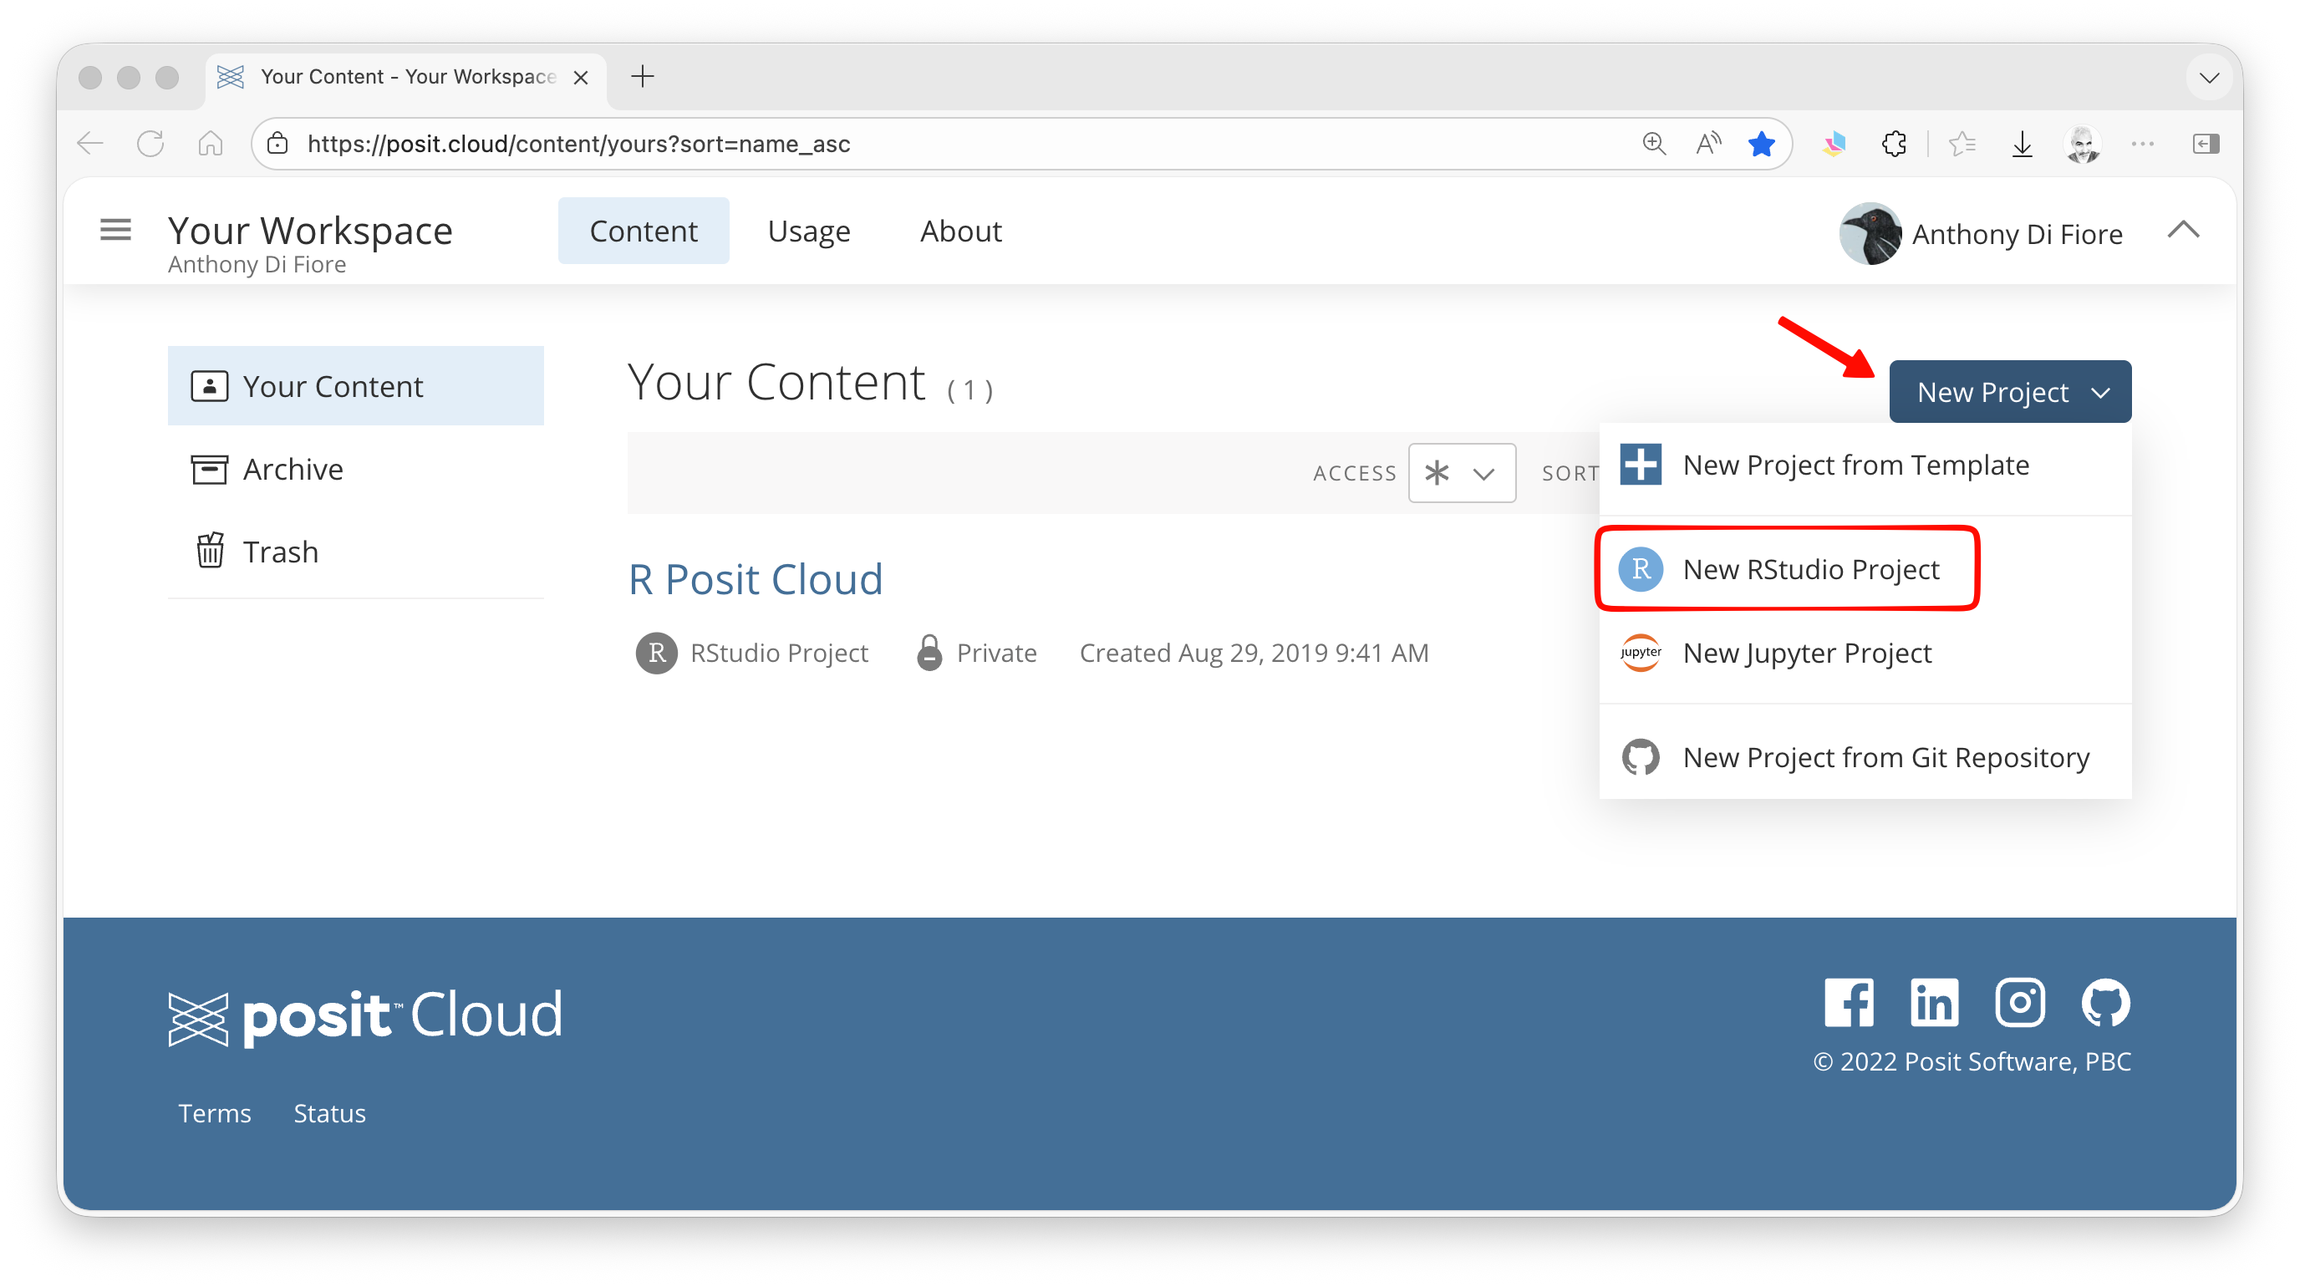The height and width of the screenshot is (1287, 2300).
Task: Select New RStudio Project menu entry
Action: [1809, 569]
